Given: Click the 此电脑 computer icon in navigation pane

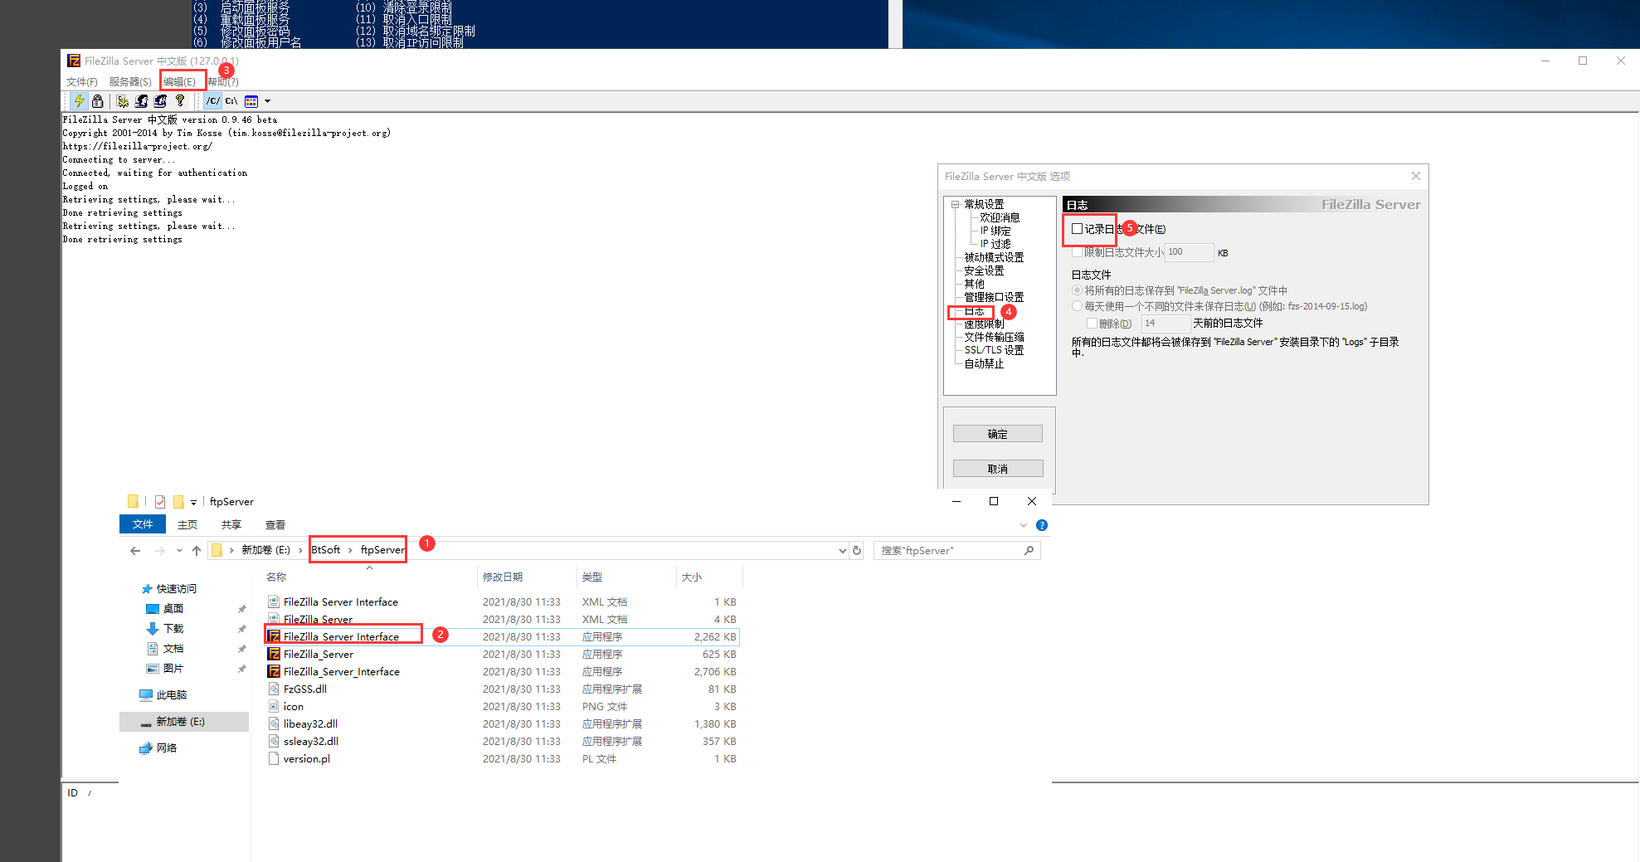Looking at the screenshot, I should click(146, 694).
